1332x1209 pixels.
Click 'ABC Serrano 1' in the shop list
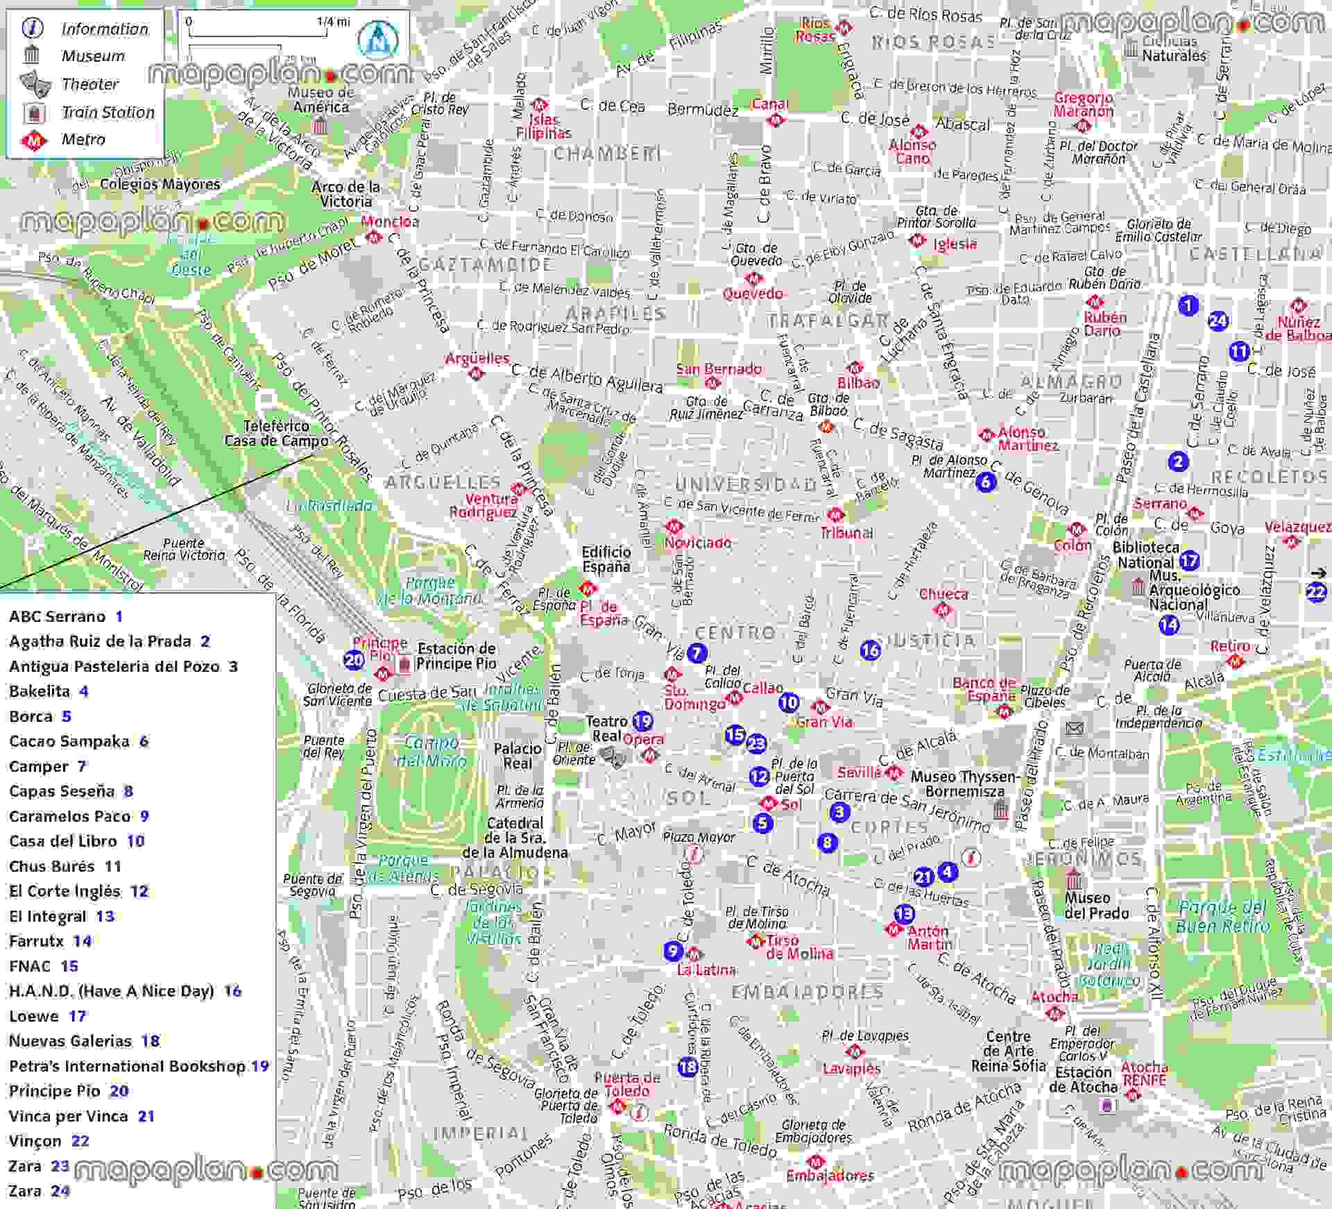(66, 616)
